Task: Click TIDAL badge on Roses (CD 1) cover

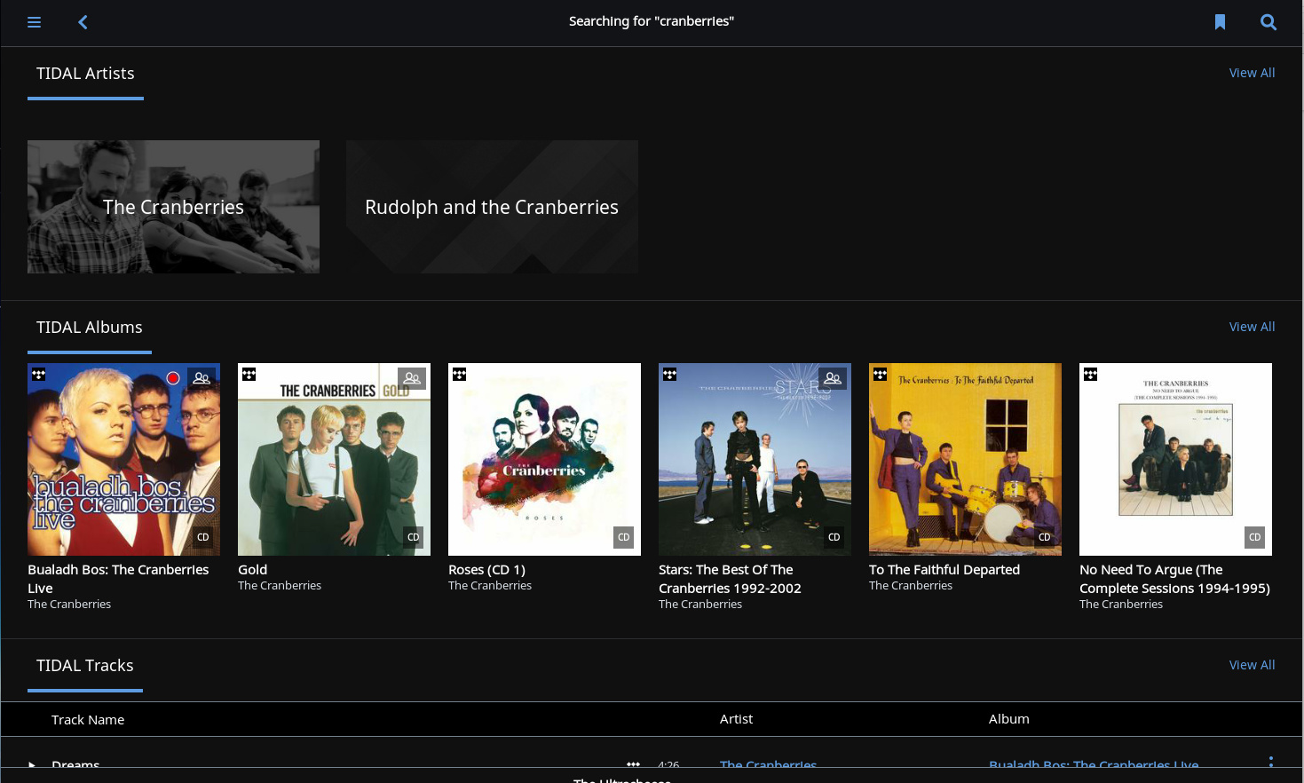Action: (x=459, y=374)
